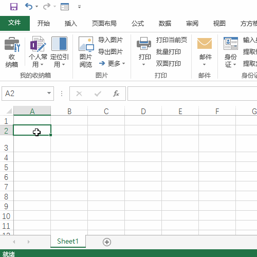Click 批量打印 button
257x257 pixels.
169,52
